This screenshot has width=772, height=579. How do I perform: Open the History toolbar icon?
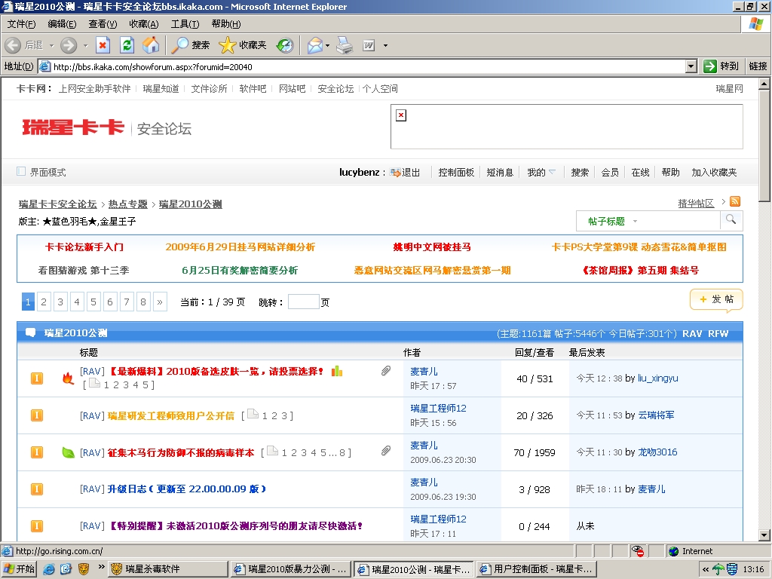pyautogui.click(x=285, y=45)
